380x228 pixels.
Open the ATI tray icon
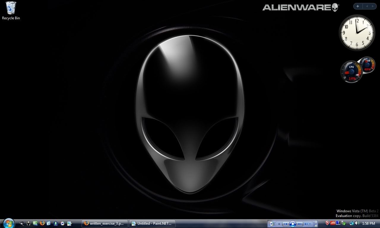pos(333,223)
